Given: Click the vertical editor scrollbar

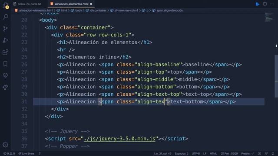Looking at the screenshot, I should click(276, 76).
